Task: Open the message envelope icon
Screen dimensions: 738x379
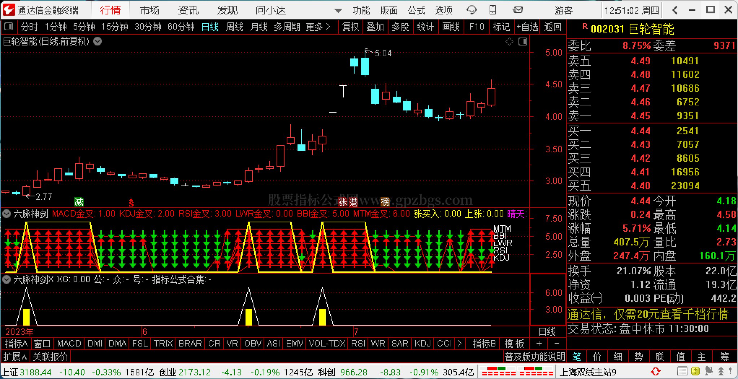Action: click(x=517, y=10)
